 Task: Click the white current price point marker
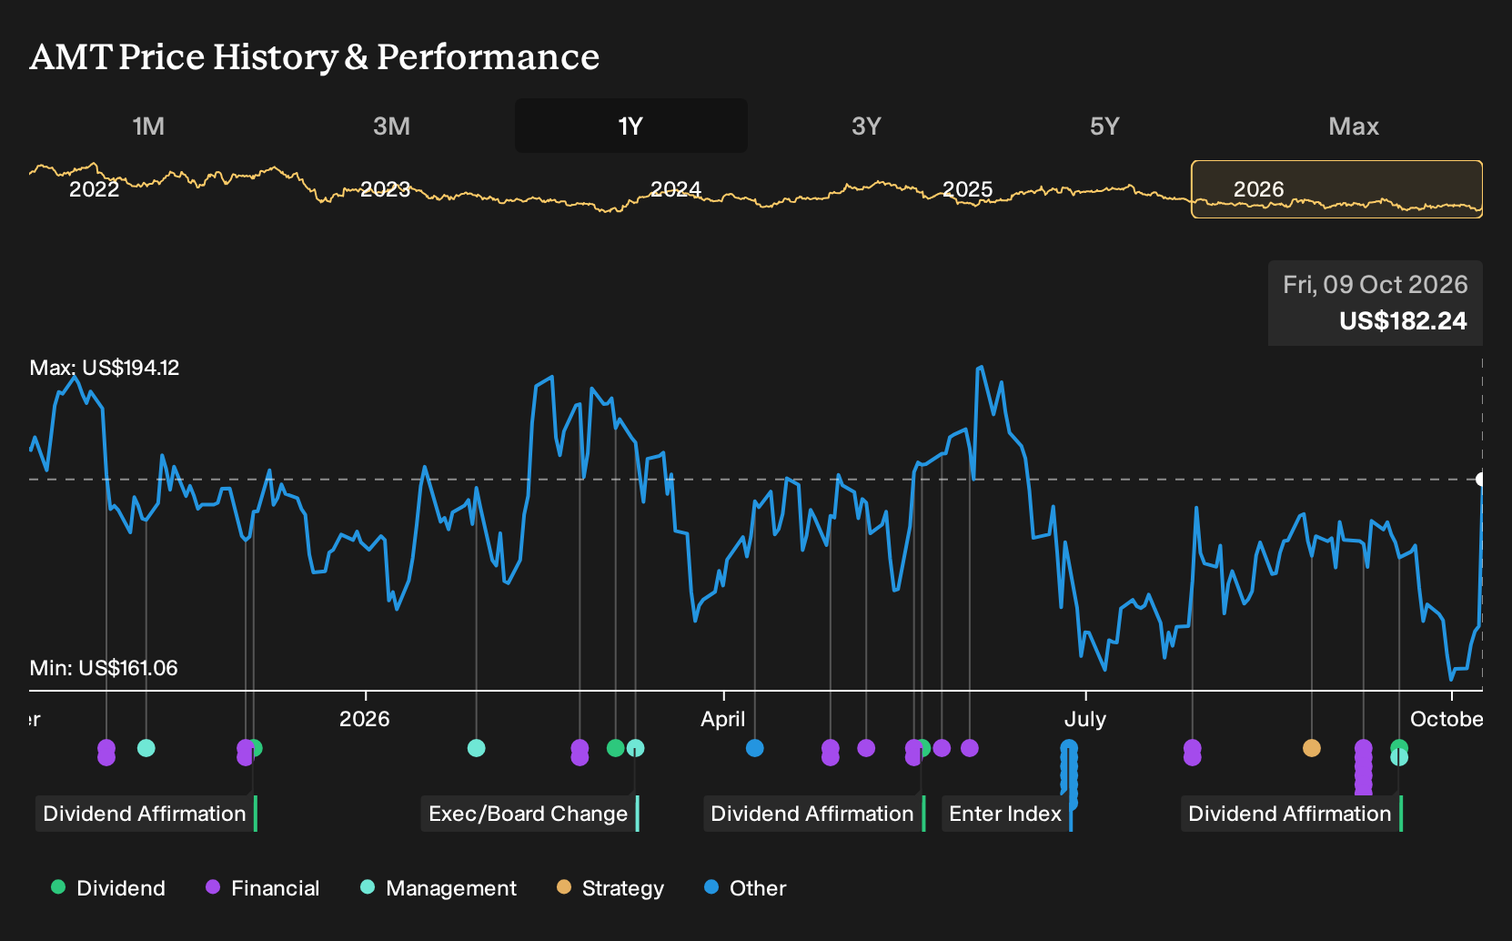[x=1480, y=480]
